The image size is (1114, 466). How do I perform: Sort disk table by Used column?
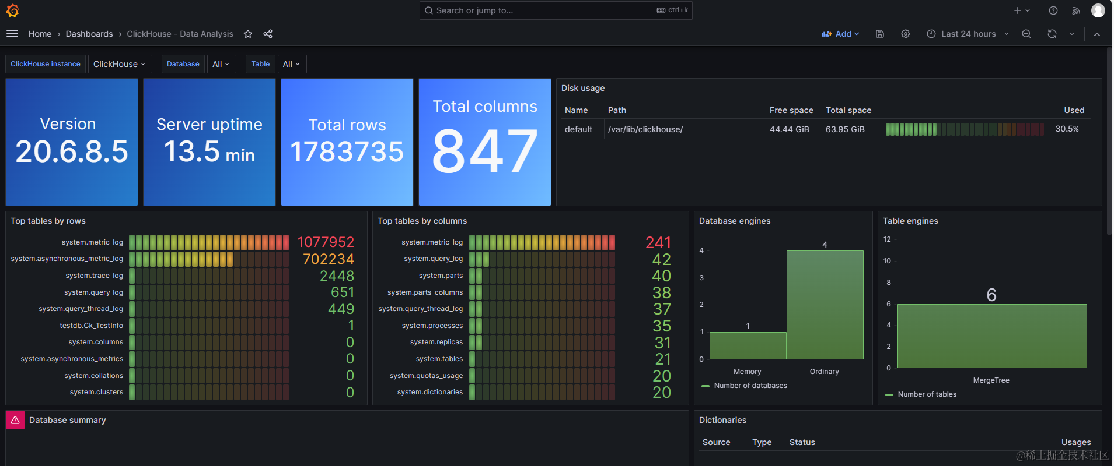pos(1074,110)
